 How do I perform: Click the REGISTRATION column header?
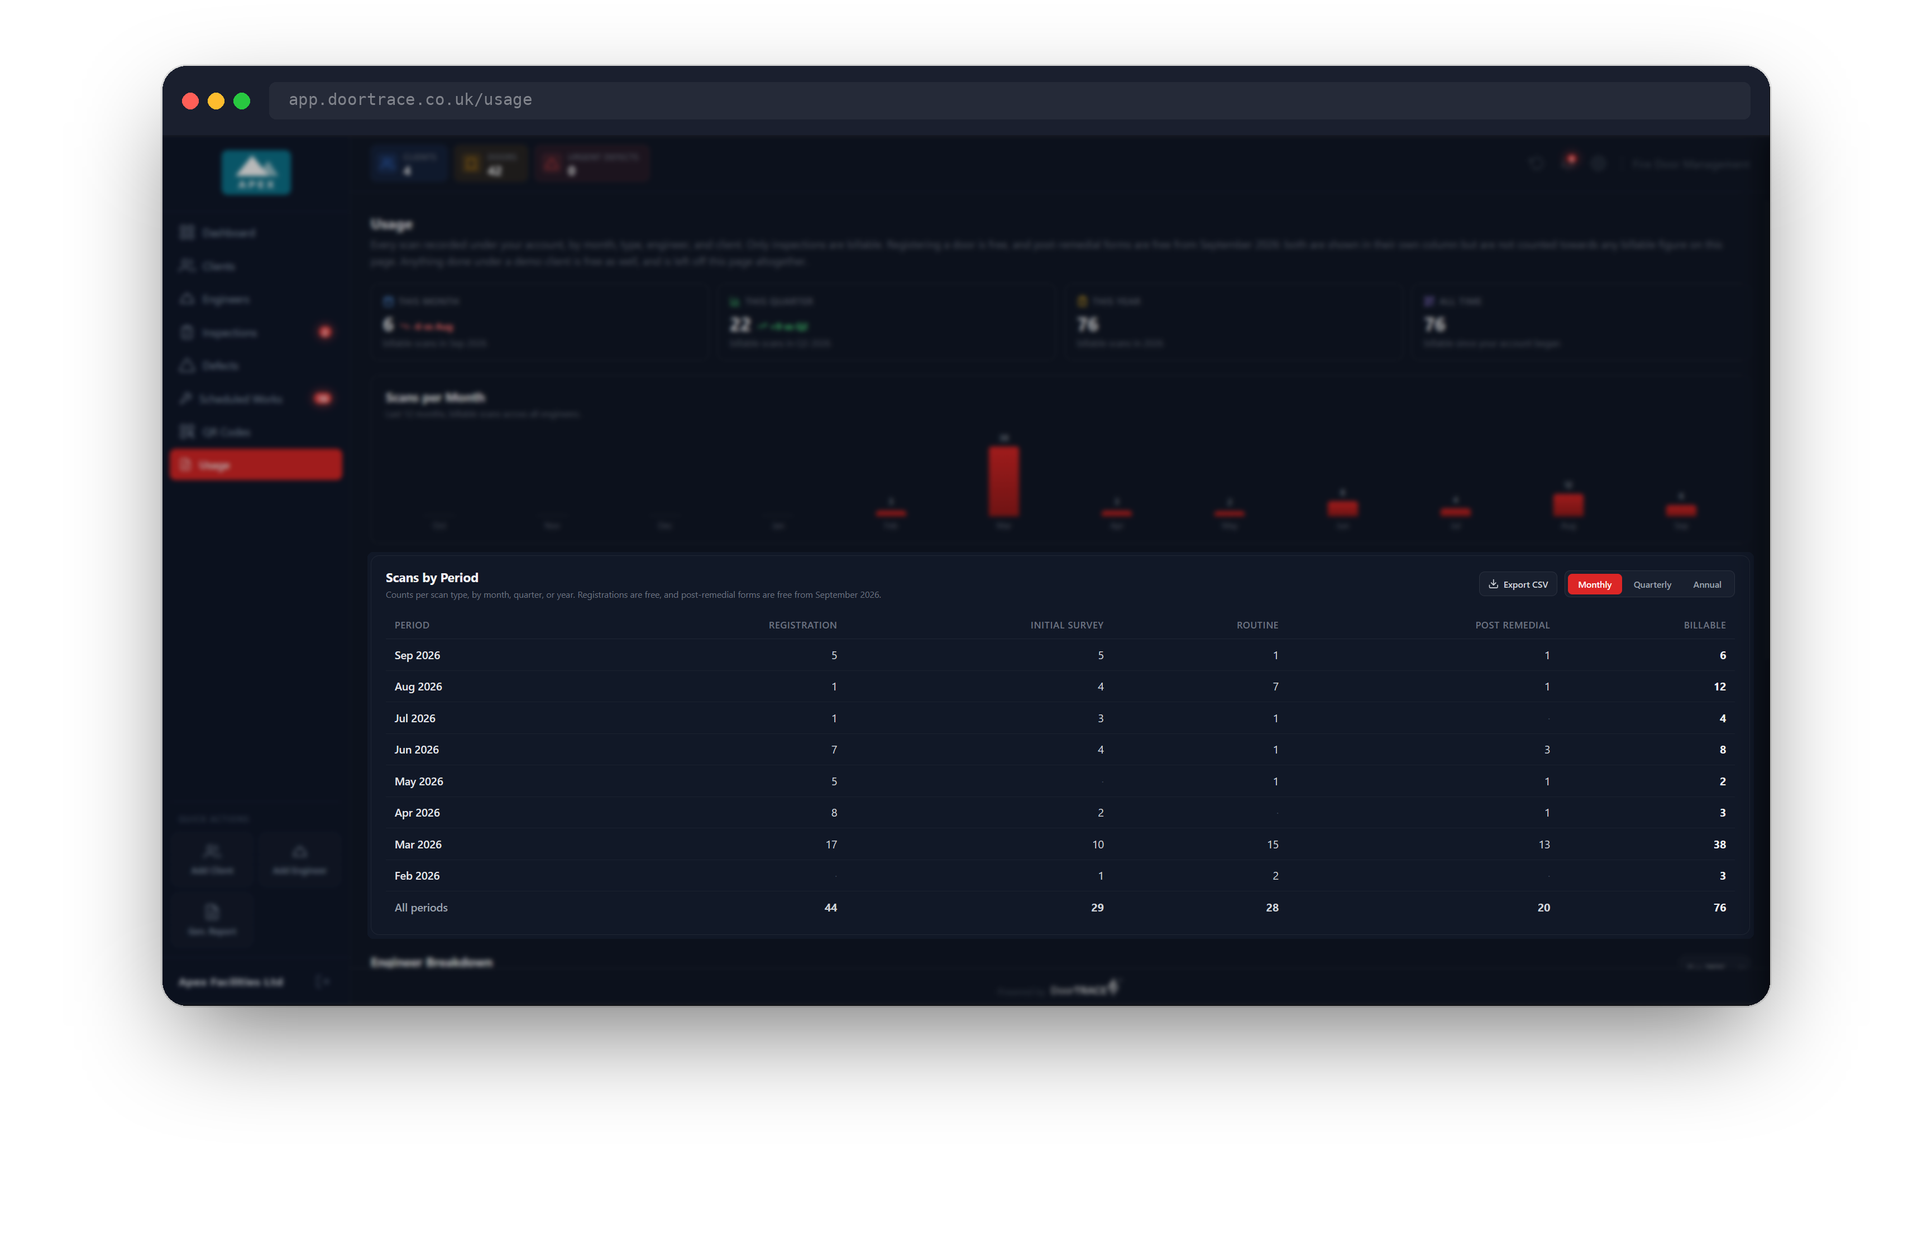click(802, 625)
